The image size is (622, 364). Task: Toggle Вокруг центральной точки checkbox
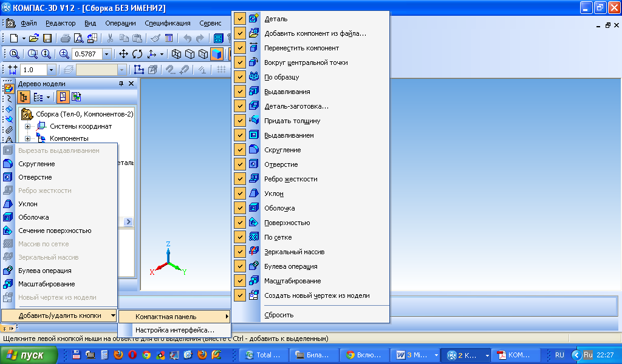tap(239, 62)
